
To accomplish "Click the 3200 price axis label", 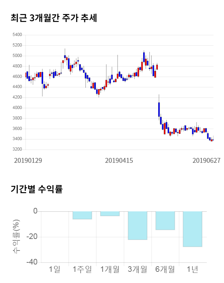I will click(x=17, y=150).
